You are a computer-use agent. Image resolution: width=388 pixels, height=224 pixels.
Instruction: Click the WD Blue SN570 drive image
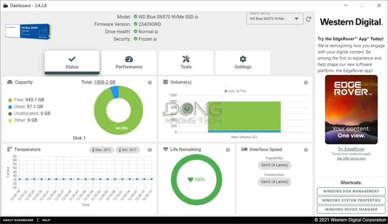point(28,31)
